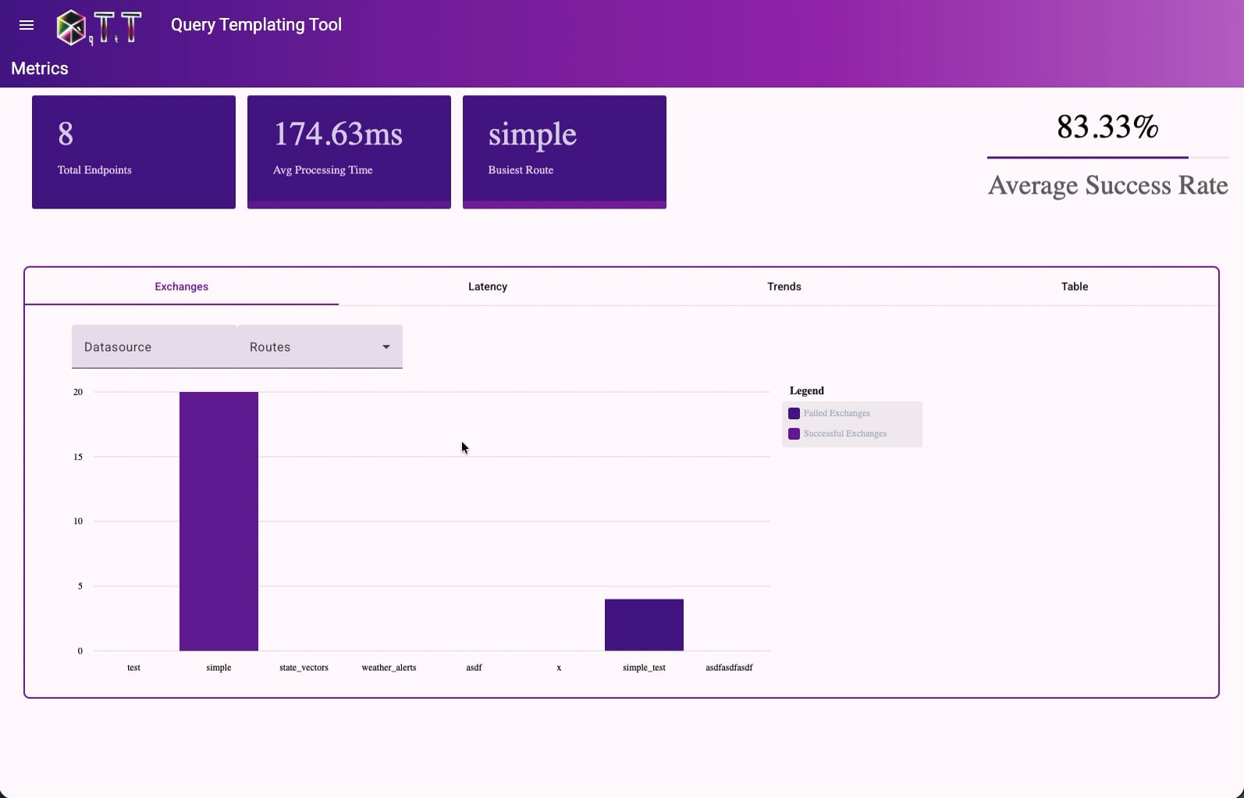Select the Busiest Route card
The width and height of the screenshot is (1244, 798).
[x=564, y=152]
